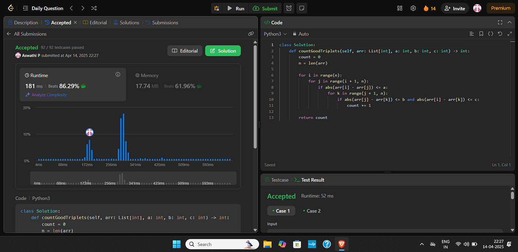Click the shuffle random question icon
Image resolution: width=518 pixels, height=252 pixels.
point(93,8)
